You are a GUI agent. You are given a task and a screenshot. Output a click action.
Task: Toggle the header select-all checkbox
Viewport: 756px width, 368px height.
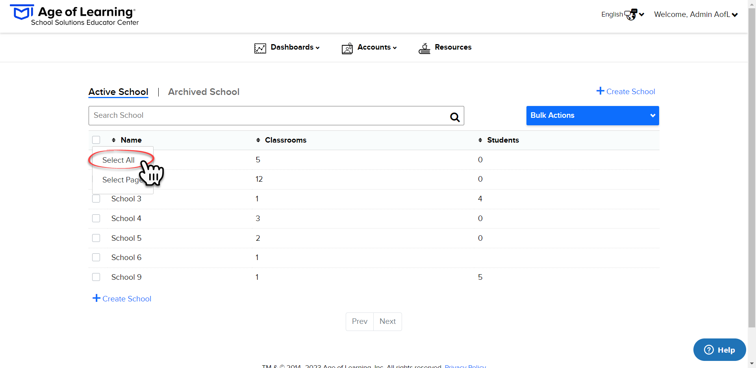pyautogui.click(x=96, y=140)
